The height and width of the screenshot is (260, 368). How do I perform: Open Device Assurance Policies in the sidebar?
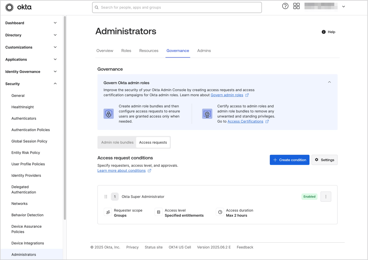pos(26,229)
